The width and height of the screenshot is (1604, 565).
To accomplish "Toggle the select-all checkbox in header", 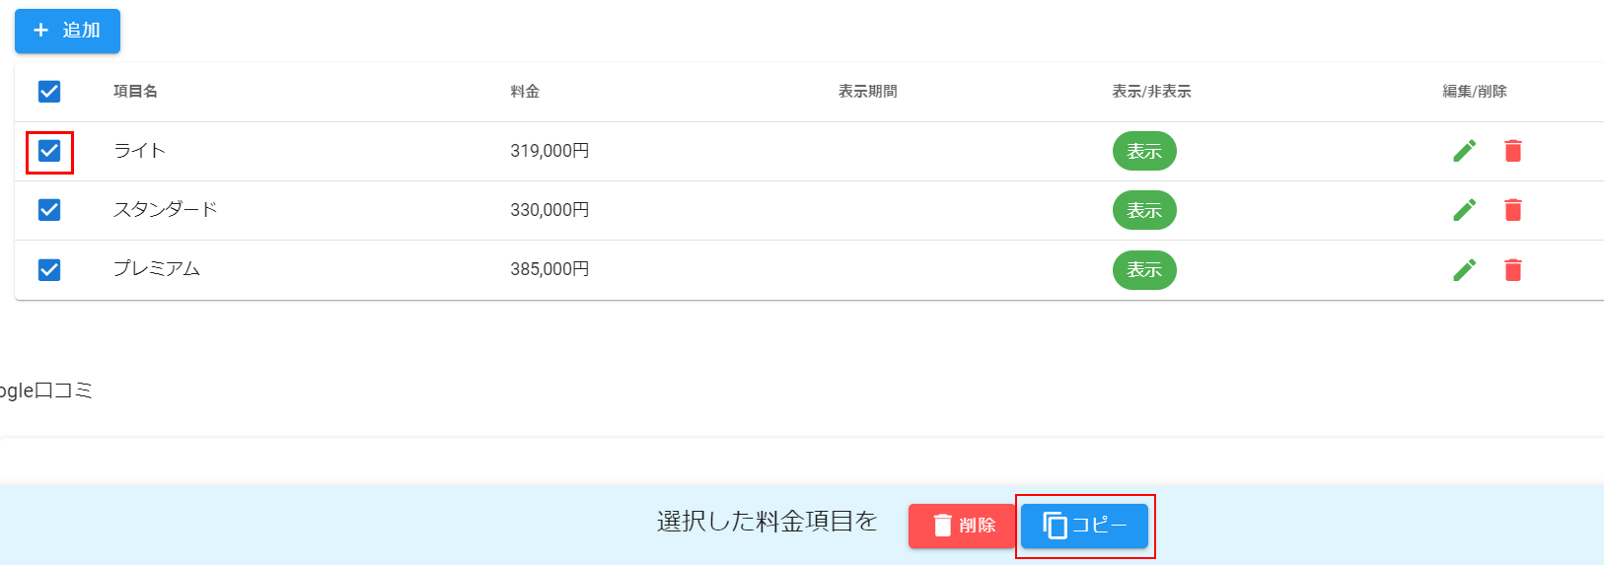I will pos(49,92).
